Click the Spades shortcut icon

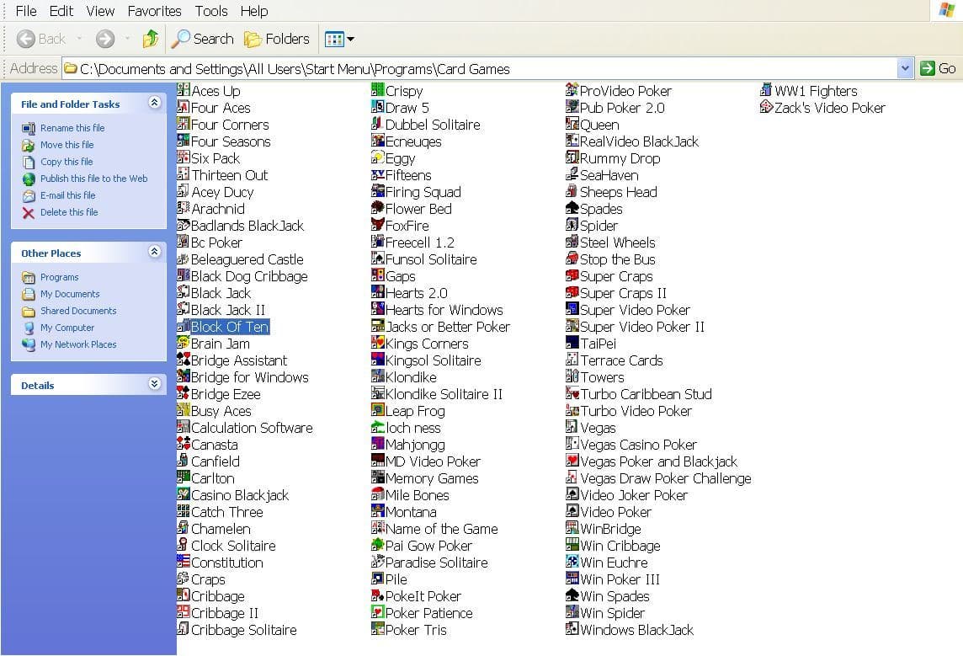click(572, 208)
